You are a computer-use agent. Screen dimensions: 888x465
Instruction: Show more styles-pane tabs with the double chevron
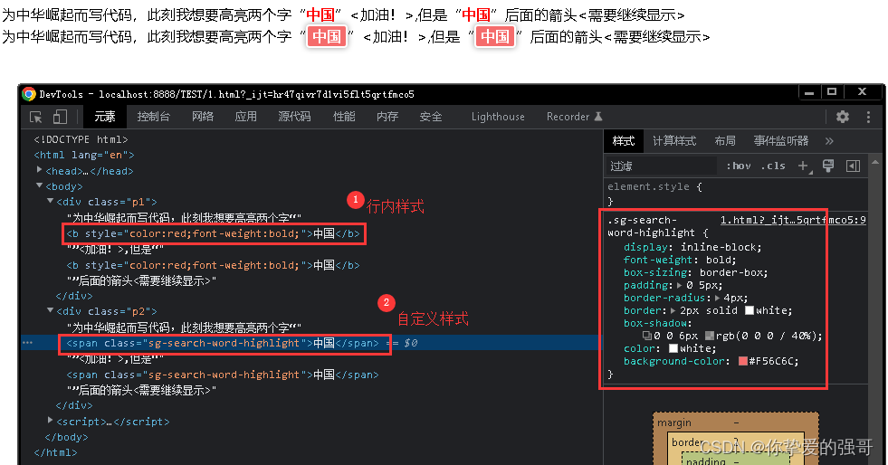[829, 141]
